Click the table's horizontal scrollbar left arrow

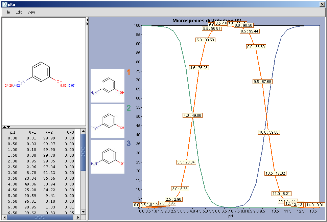[x=5, y=217]
